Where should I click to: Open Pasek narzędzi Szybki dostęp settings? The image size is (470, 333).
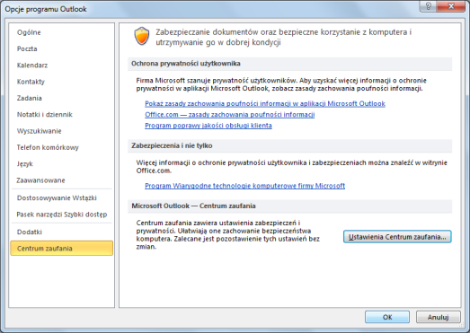(x=62, y=215)
